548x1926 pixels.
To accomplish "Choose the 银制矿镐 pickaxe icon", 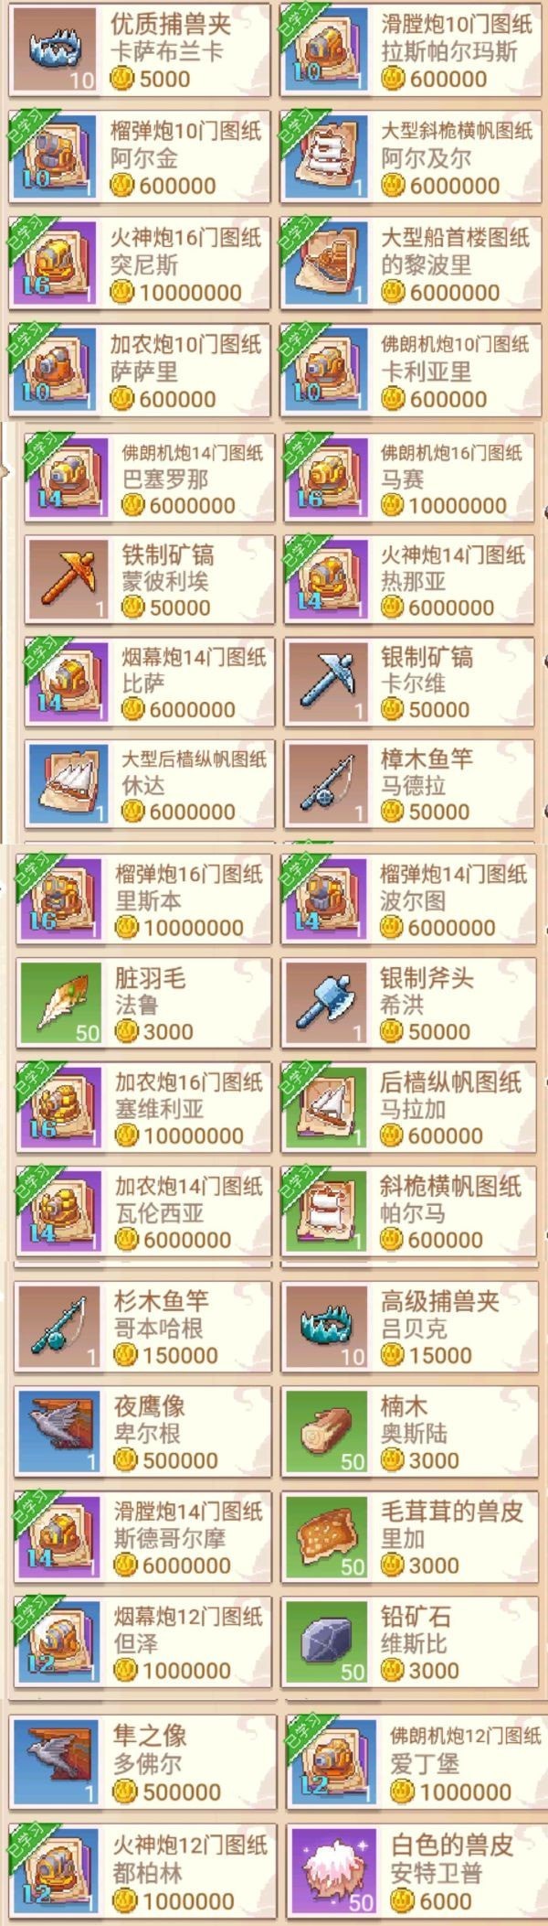I will [328, 683].
